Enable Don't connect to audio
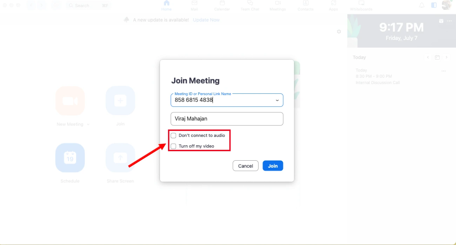 click(173, 135)
